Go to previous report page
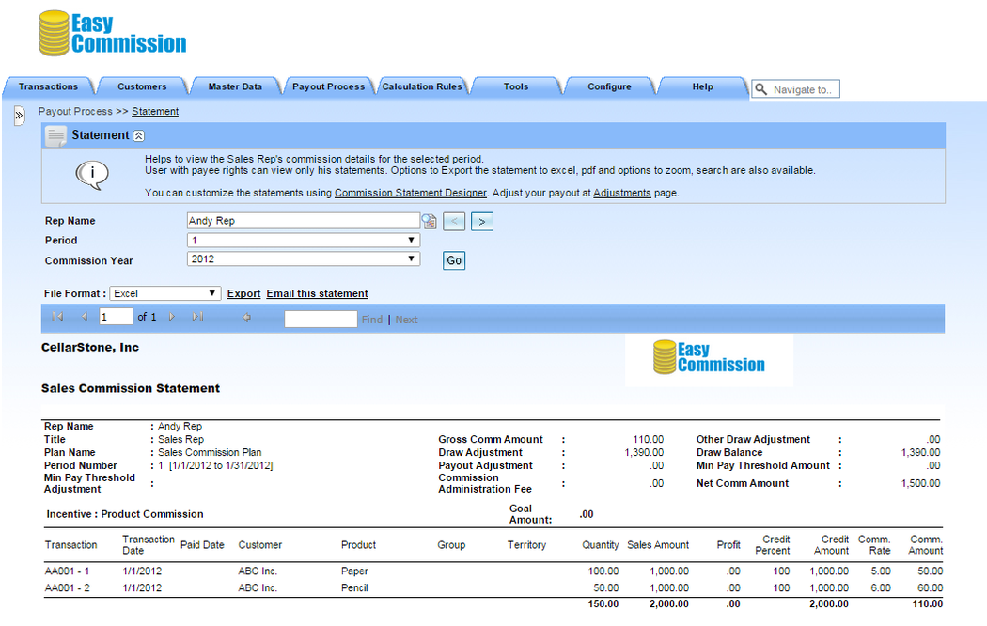Screen dimensions: 987x626 point(85,318)
